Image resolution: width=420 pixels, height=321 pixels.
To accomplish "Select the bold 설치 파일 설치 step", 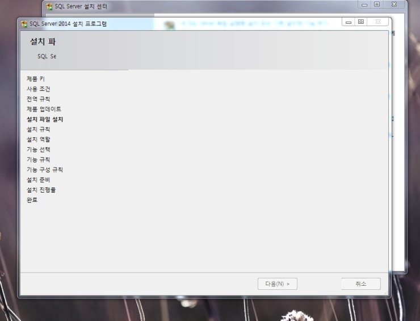I will pyautogui.click(x=45, y=119).
